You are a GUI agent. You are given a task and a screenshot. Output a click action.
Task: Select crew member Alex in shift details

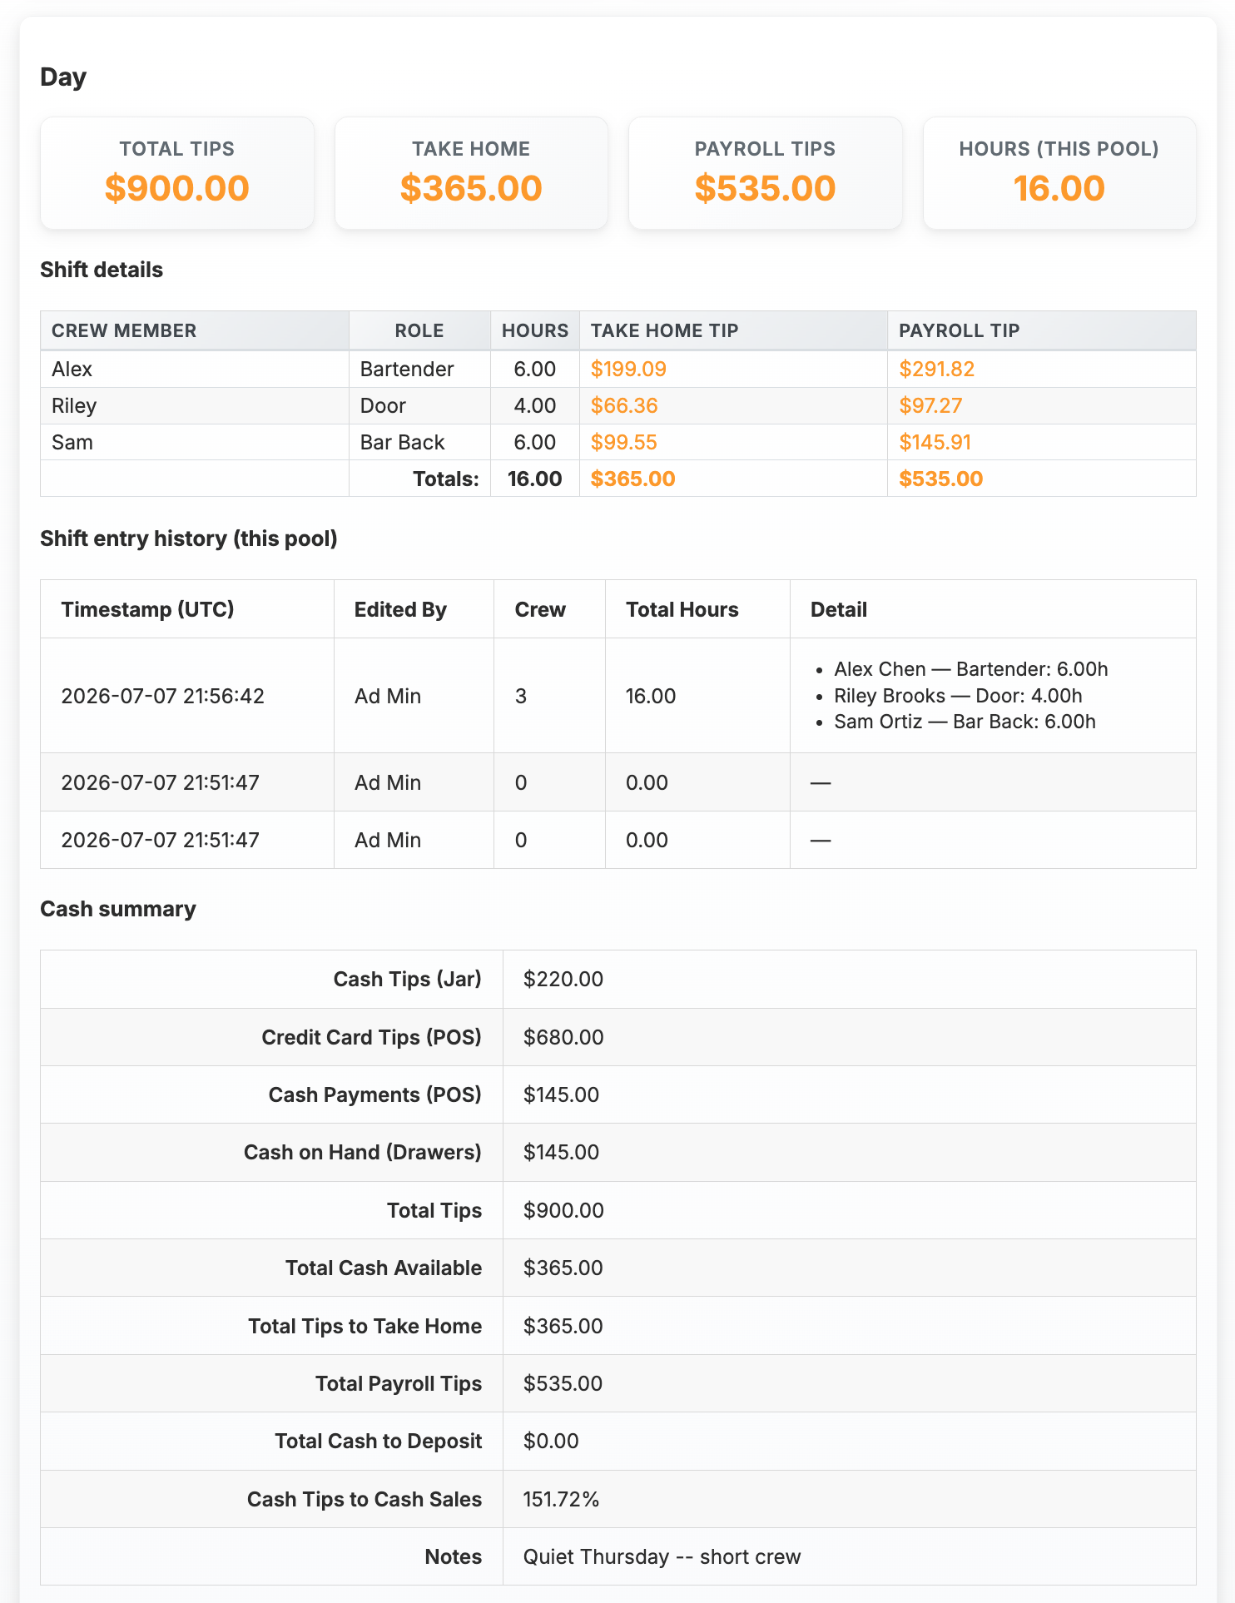click(72, 369)
